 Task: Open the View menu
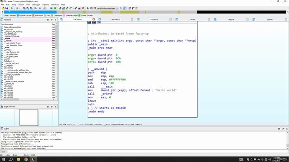28,4
